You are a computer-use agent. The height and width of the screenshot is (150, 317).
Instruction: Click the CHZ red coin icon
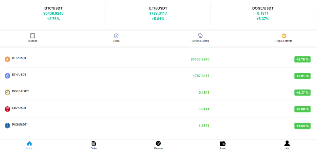(7, 109)
